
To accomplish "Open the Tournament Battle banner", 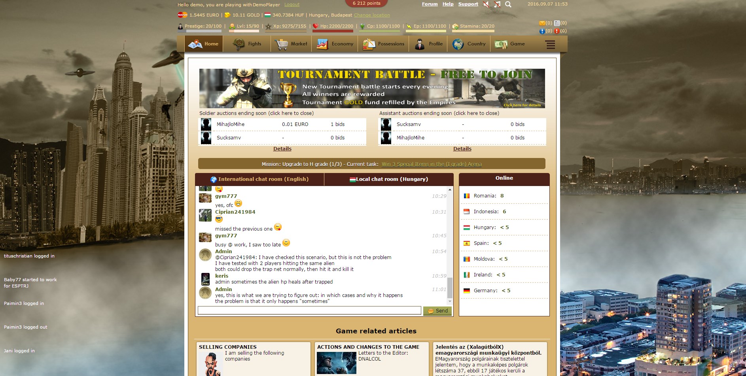I will [x=372, y=88].
